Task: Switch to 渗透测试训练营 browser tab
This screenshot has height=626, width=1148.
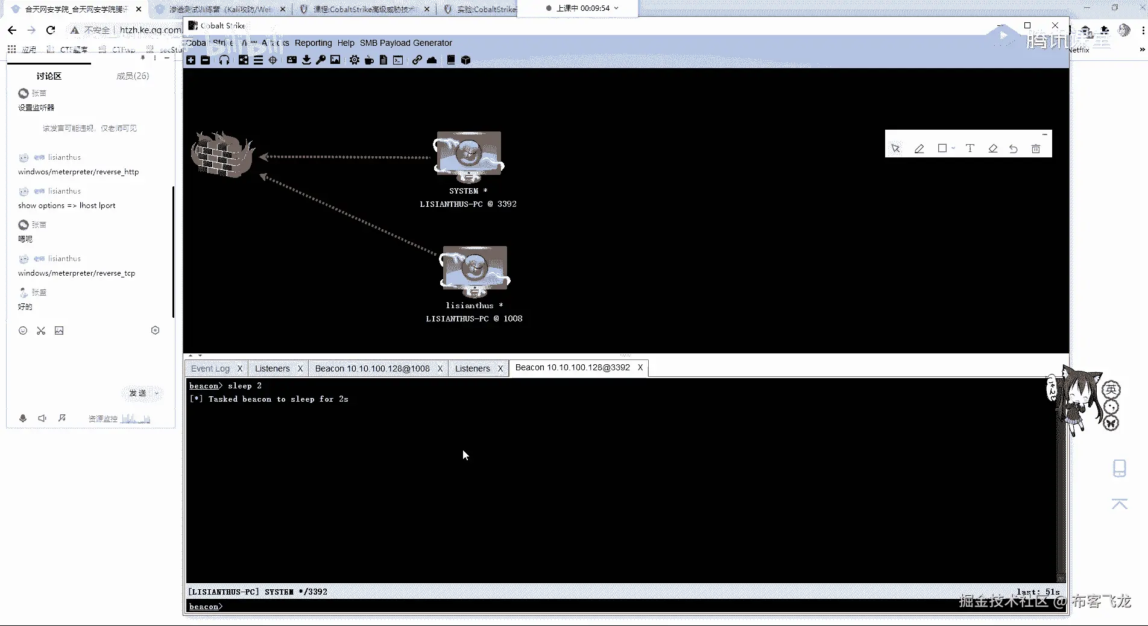Action: point(219,9)
